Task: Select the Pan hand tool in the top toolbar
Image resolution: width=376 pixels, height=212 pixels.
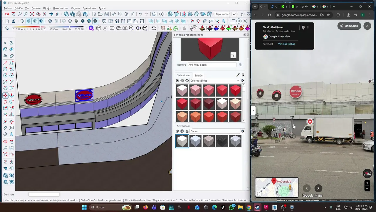Action: [x=13, y=14]
